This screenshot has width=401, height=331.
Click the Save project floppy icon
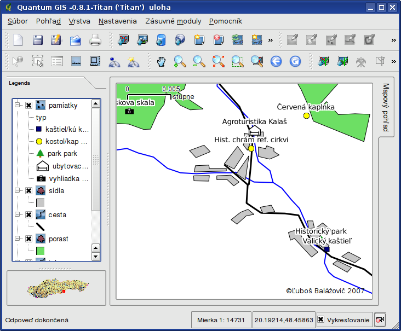pyautogui.click(x=38, y=40)
